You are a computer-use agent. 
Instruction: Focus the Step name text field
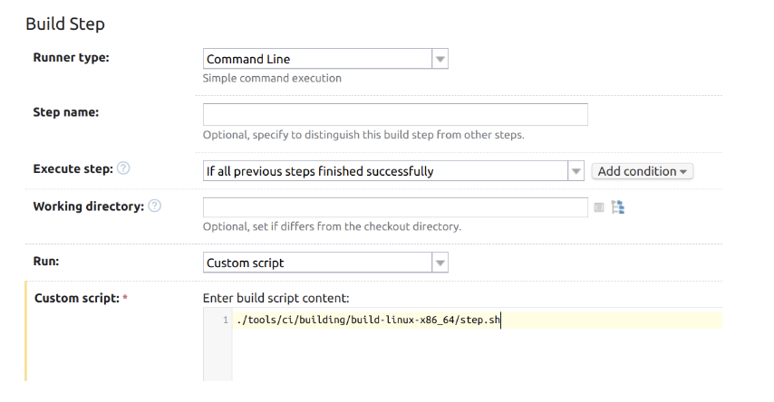click(395, 115)
